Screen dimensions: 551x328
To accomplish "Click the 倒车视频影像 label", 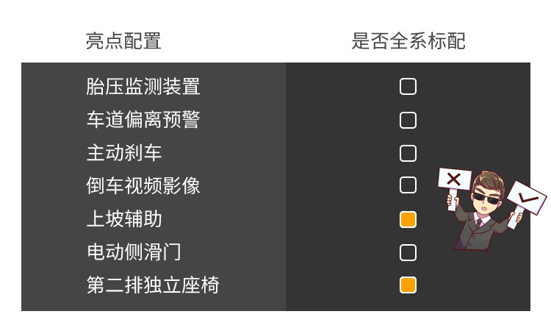I will 143,185.
